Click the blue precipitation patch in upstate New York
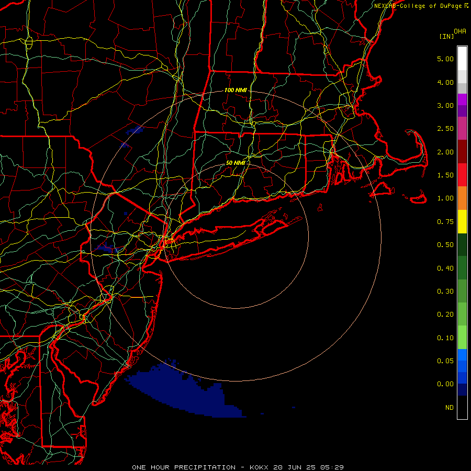The width and height of the screenshot is (471, 471). (134, 131)
